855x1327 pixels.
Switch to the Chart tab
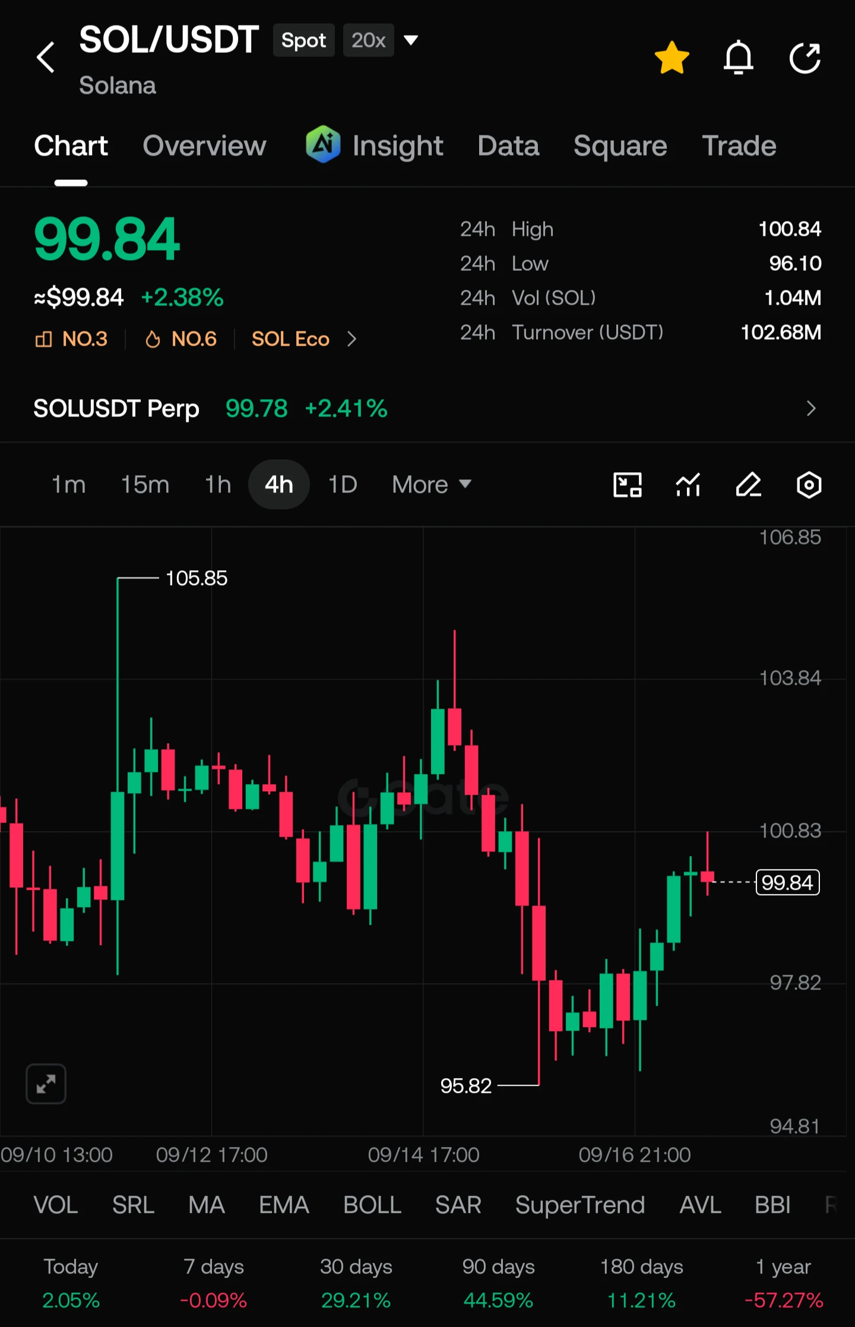71,146
